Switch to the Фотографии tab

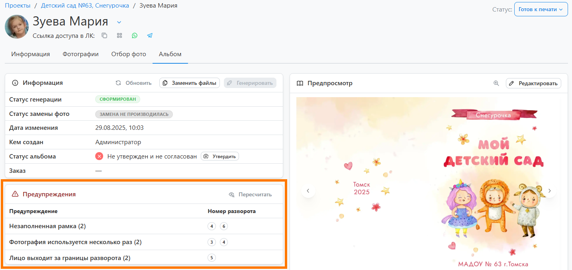click(x=80, y=54)
